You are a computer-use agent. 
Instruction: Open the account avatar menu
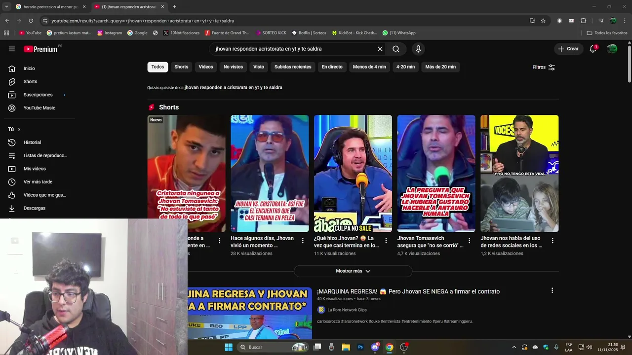[x=612, y=49]
